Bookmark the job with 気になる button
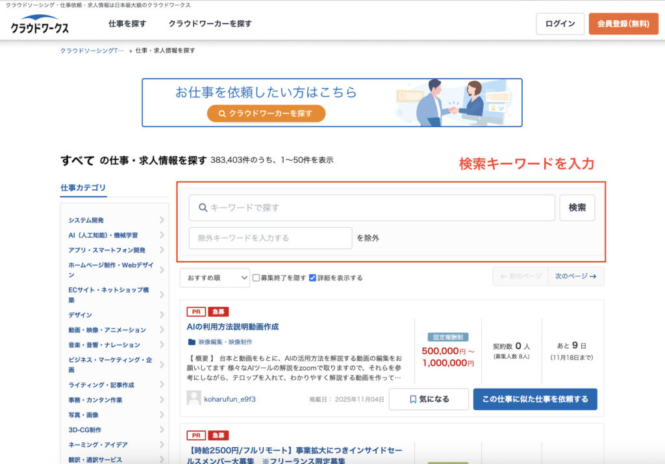 [429, 399]
